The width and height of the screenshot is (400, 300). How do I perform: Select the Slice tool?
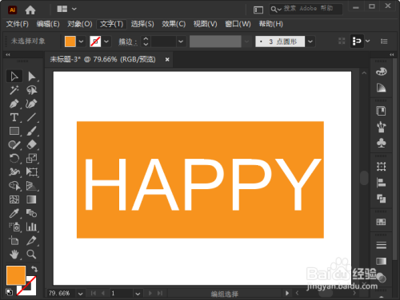tap(31, 241)
